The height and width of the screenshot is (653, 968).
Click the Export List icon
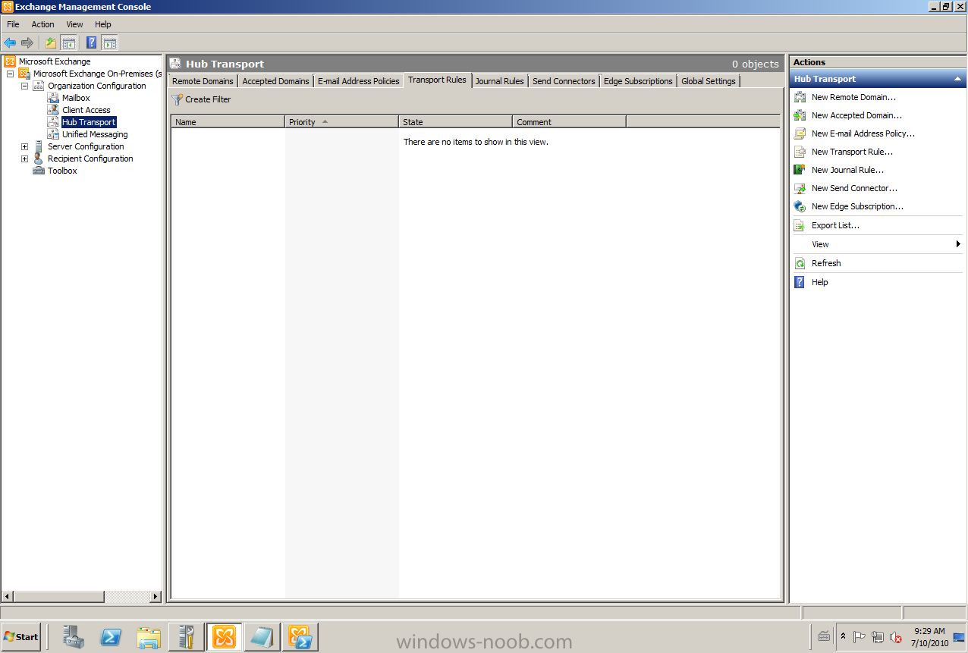800,225
